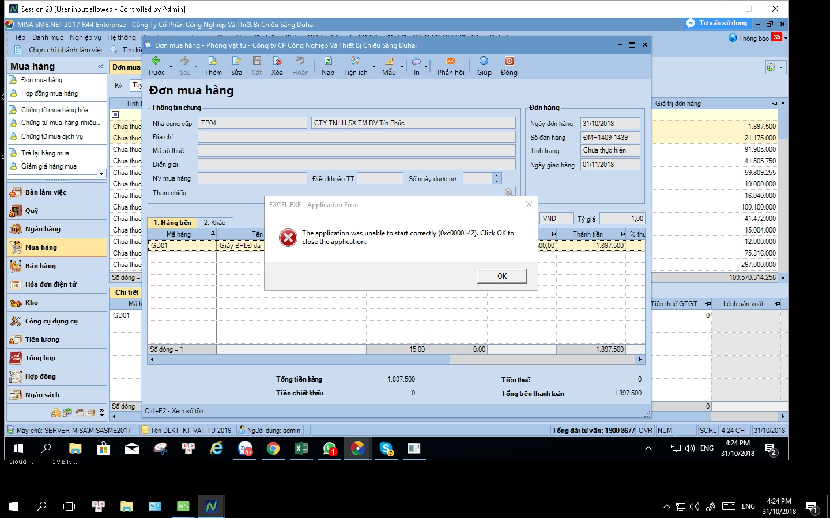Click the Nạp (refresh) toolbar icon
This screenshot has width=830, height=518.
point(328,66)
